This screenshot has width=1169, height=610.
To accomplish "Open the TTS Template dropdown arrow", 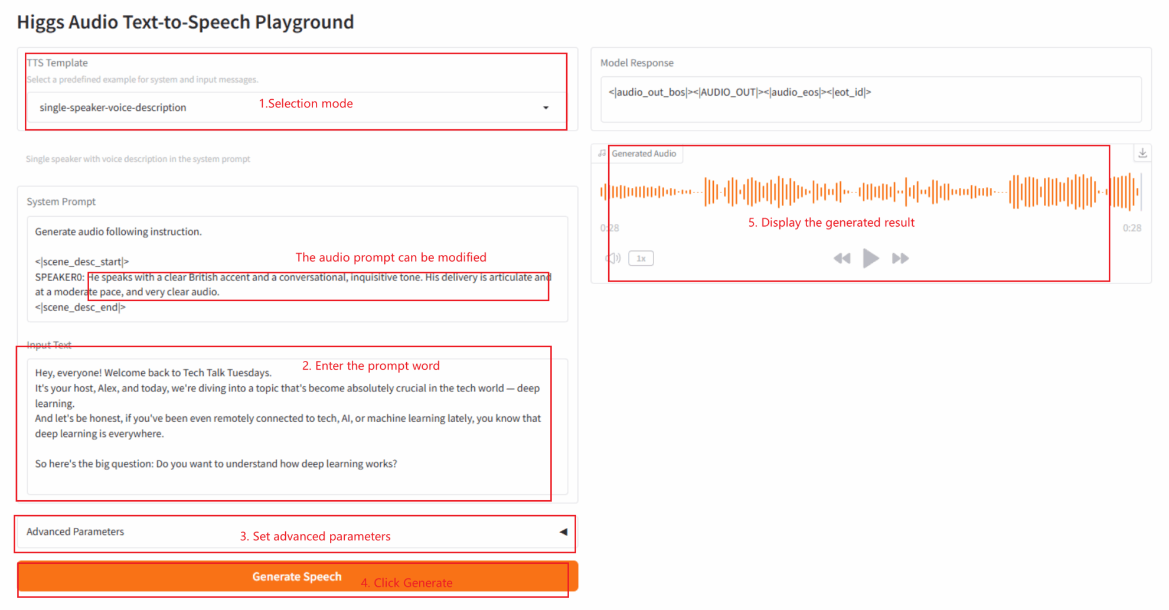I will point(546,107).
